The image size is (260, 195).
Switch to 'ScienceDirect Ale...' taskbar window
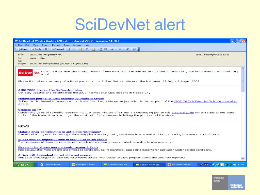[117, 165]
